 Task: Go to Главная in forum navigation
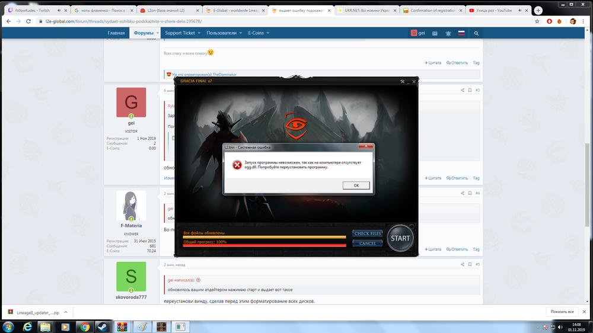116,33
